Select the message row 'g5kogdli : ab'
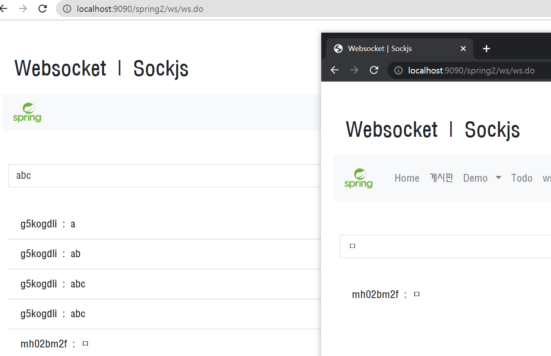Viewport: 551px width, 356px height. click(x=165, y=254)
